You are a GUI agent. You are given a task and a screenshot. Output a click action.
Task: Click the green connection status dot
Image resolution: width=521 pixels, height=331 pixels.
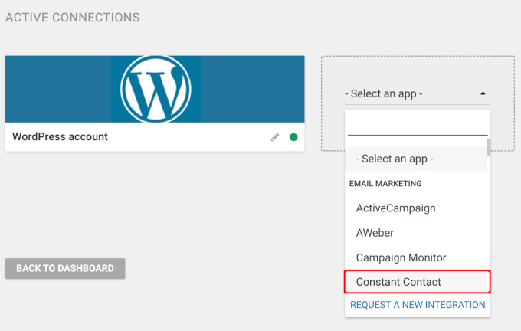[293, 137]
